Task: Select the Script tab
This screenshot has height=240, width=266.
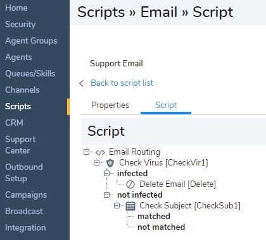Action: (166, 105)
